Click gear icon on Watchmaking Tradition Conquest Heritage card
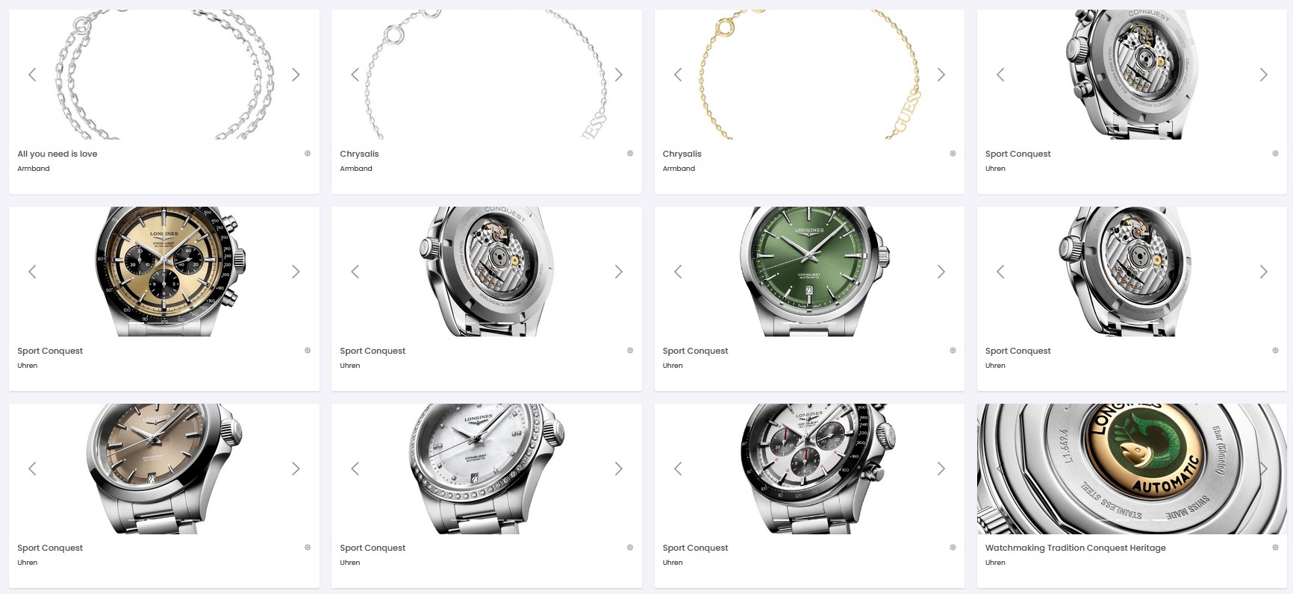1293x594 pixels. tap(1275, 548)
